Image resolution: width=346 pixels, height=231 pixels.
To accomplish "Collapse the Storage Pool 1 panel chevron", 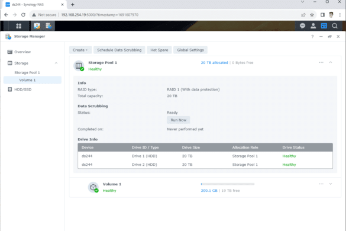I will 331,63.
